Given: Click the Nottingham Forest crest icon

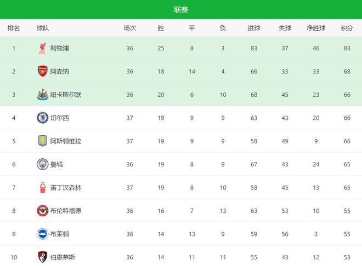Looking at the screenshot, I should [42, 187].
